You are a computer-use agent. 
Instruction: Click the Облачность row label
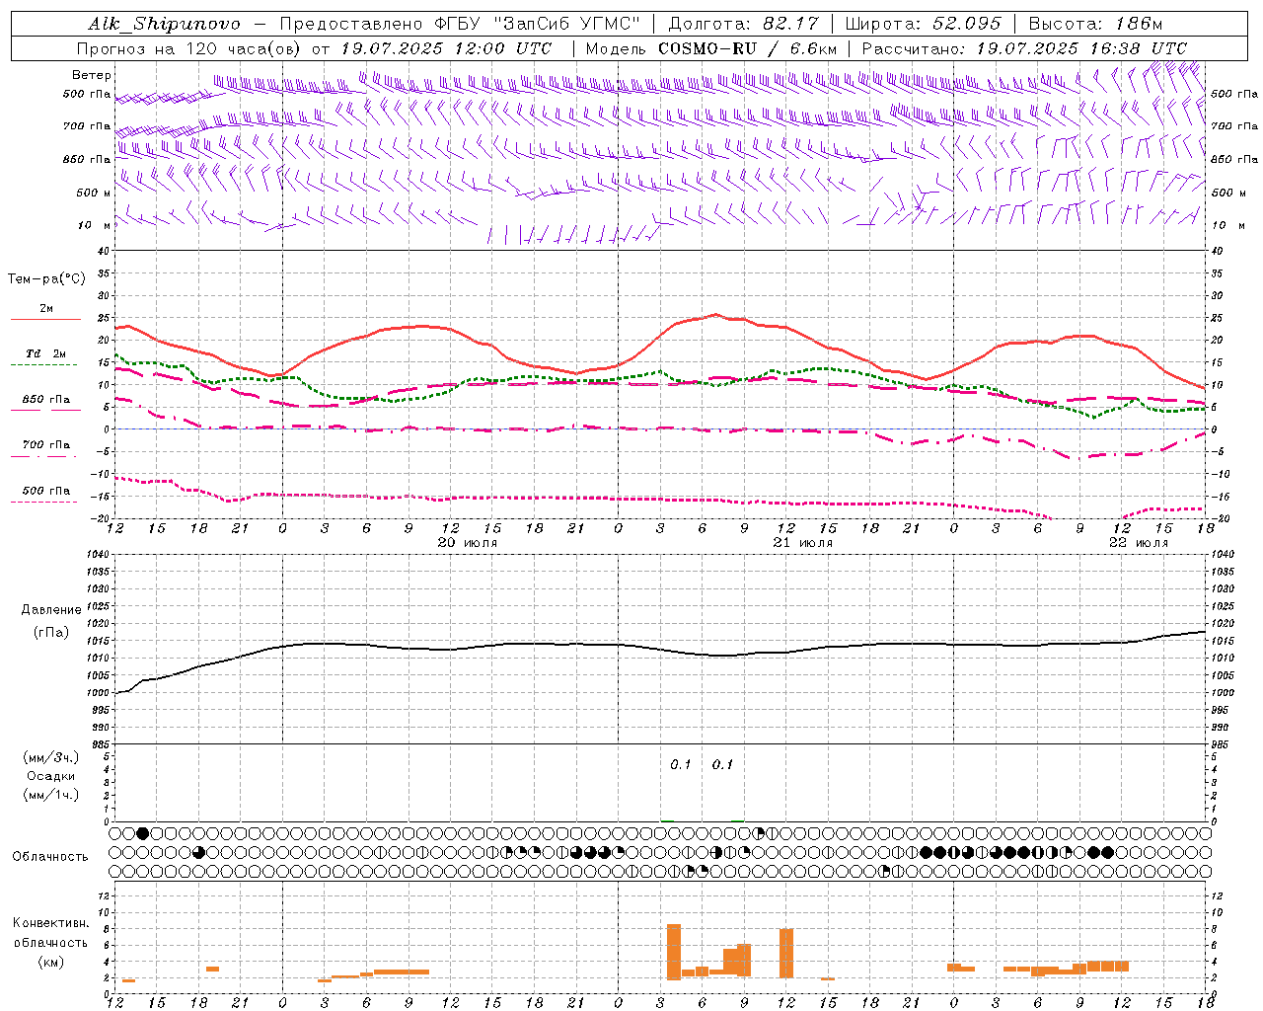click(x=50, y=857)
